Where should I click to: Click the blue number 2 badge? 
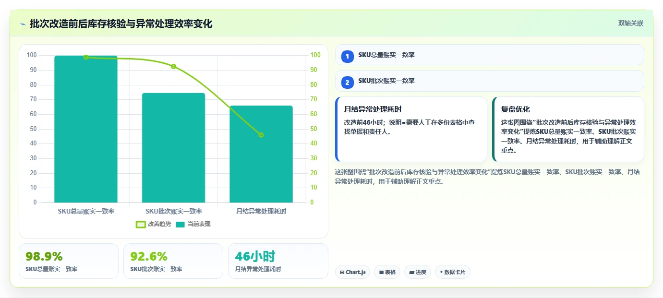pos(348,82)
